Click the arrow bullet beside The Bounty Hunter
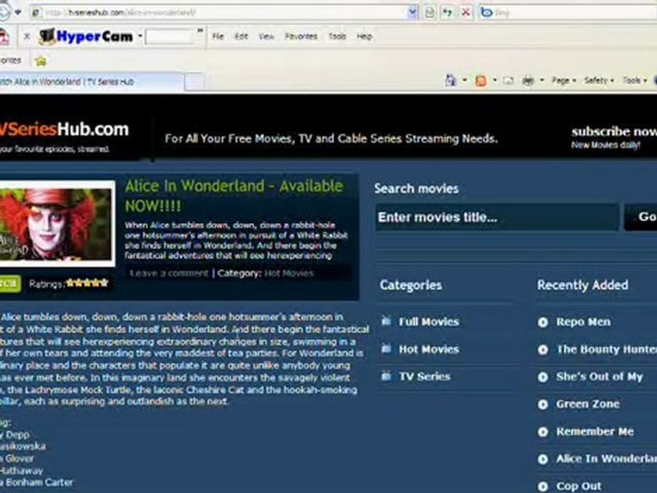The width and height of the screenshot is (657, 493). coord(543,350)
